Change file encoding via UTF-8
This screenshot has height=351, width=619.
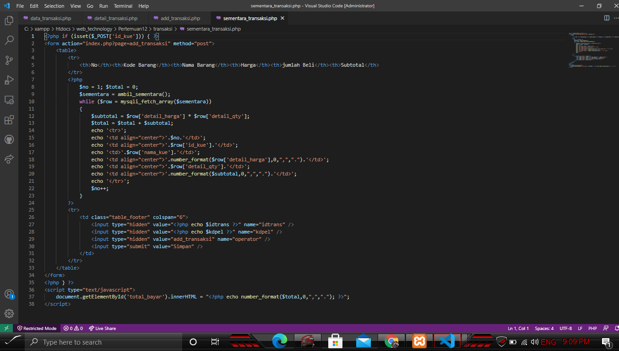[x=565, y=328]
